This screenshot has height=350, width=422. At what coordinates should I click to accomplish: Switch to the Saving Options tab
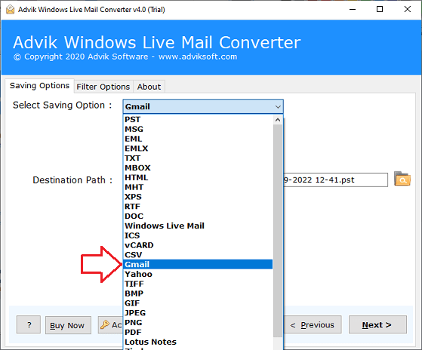point(39,86)
